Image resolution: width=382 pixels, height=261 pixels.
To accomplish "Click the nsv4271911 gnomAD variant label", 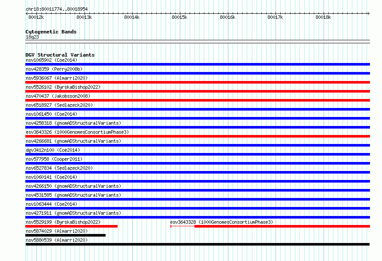I will click(x=73, y=213).
